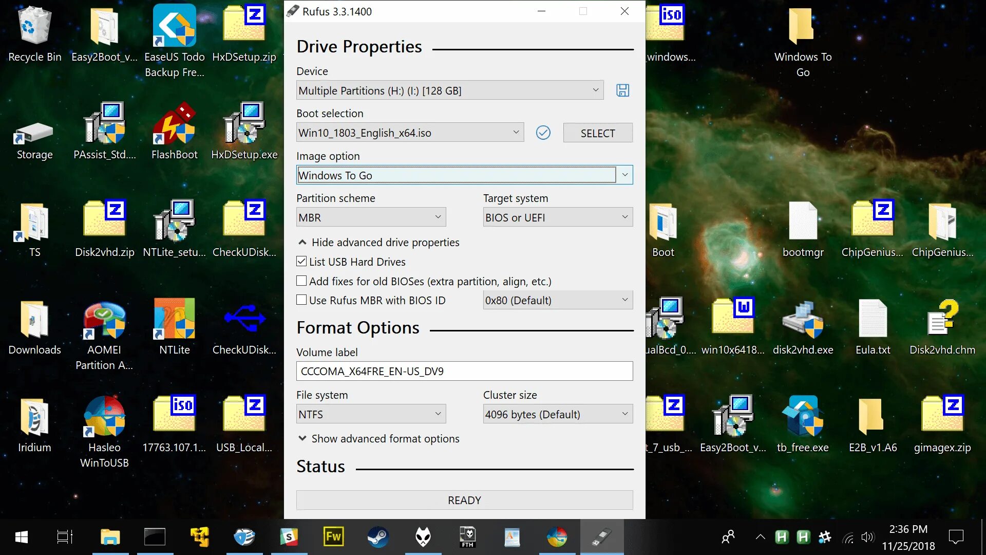Open File Explorer from the taskbar
The height and width of the screenshot is (555, 986).
click(x=110, y=538)
